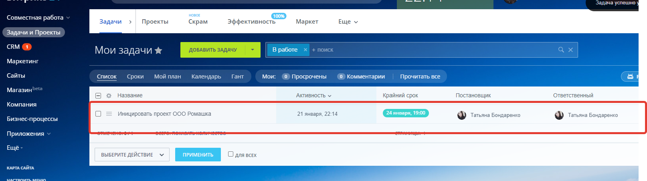Image resolution: width=647 pixels, height=181 pixels.
Task: Click the deadline badge '24 января, 19:00'
Action: [406, 113]
